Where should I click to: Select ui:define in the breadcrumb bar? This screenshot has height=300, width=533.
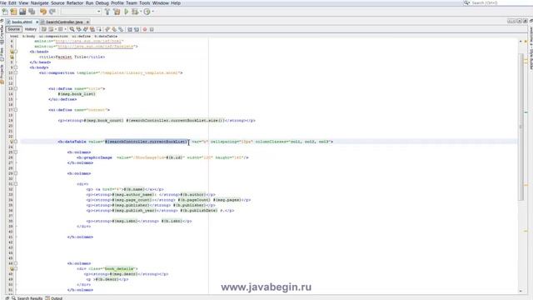[82, 36]
